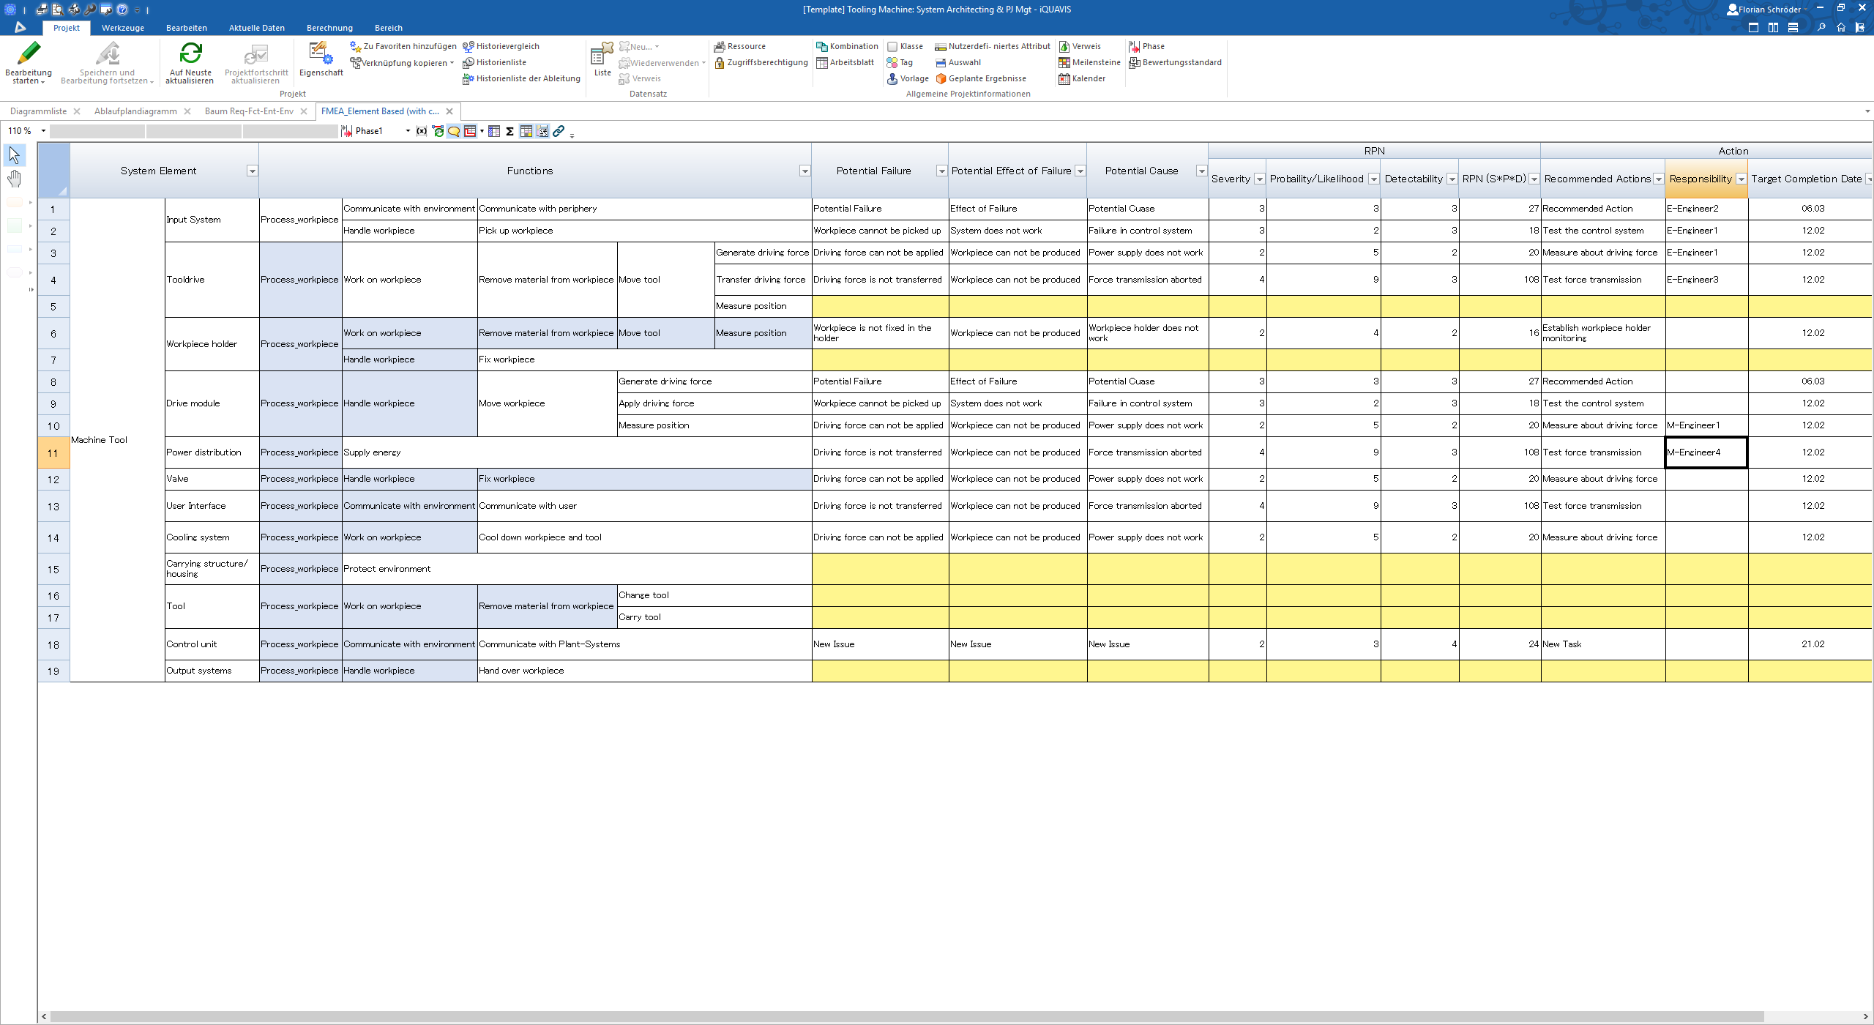Click the chain link icon in worksheet toolbar
Screen dimensions: 1874x1025
559,131
